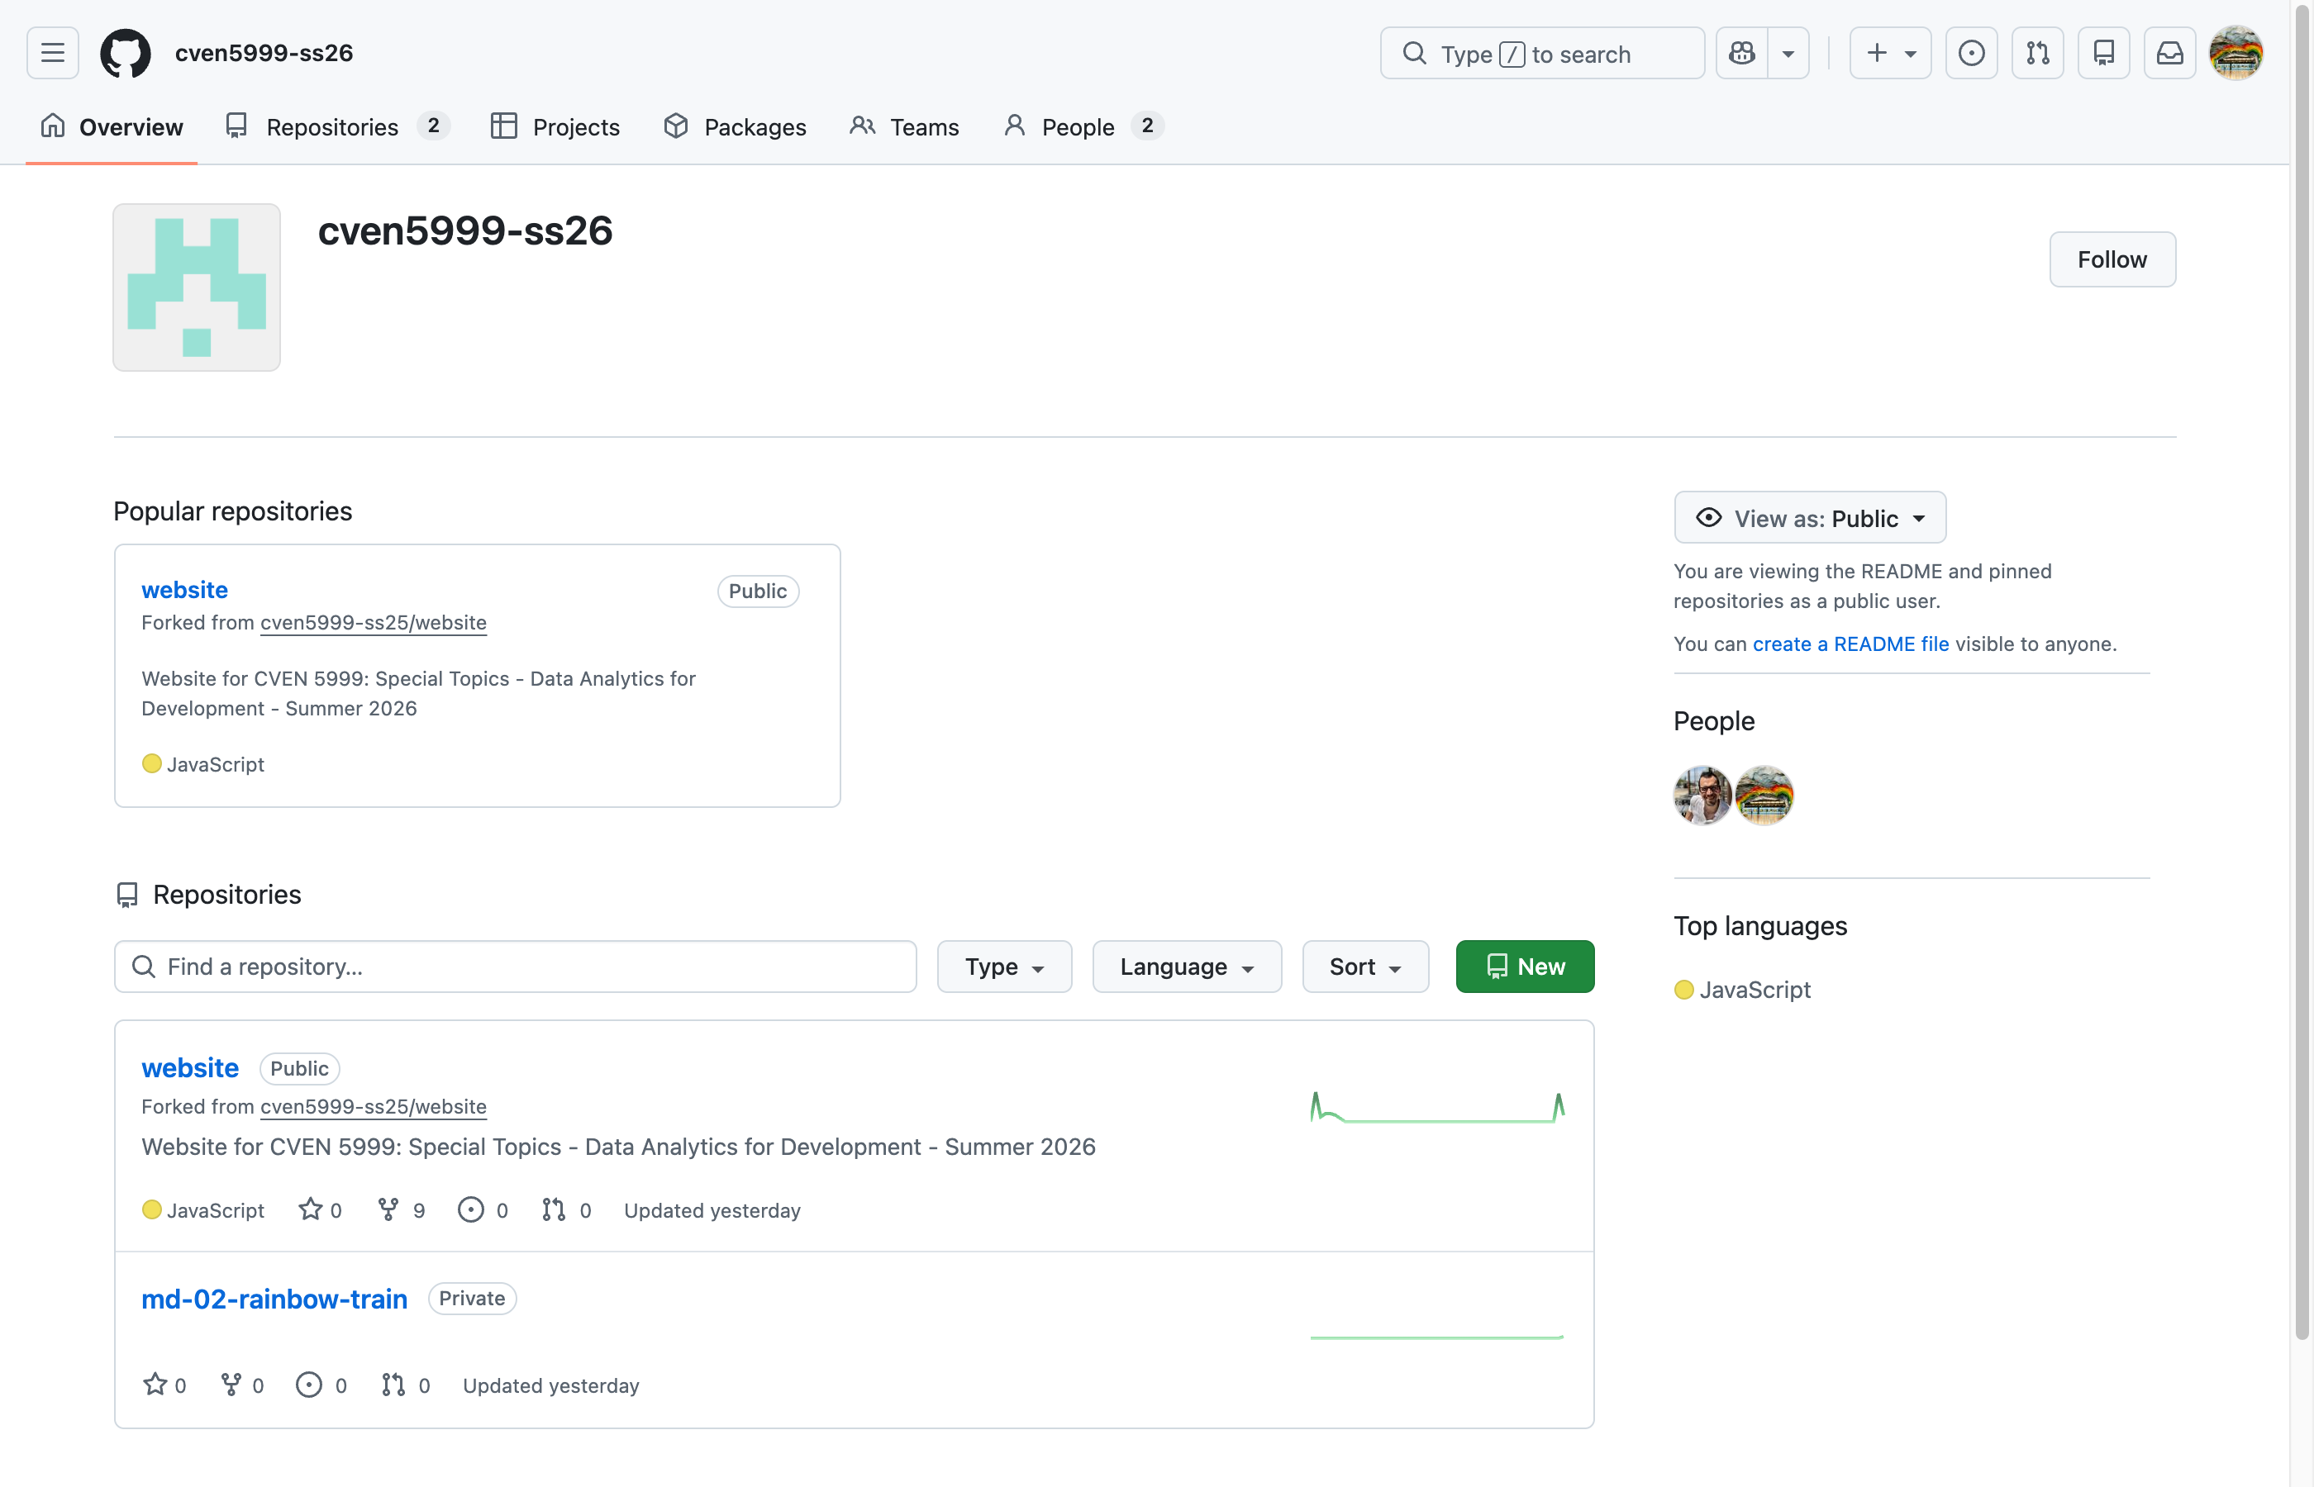Open issues of md-02-rainbow-train
The image size is (2314, 1487).
321,1385
